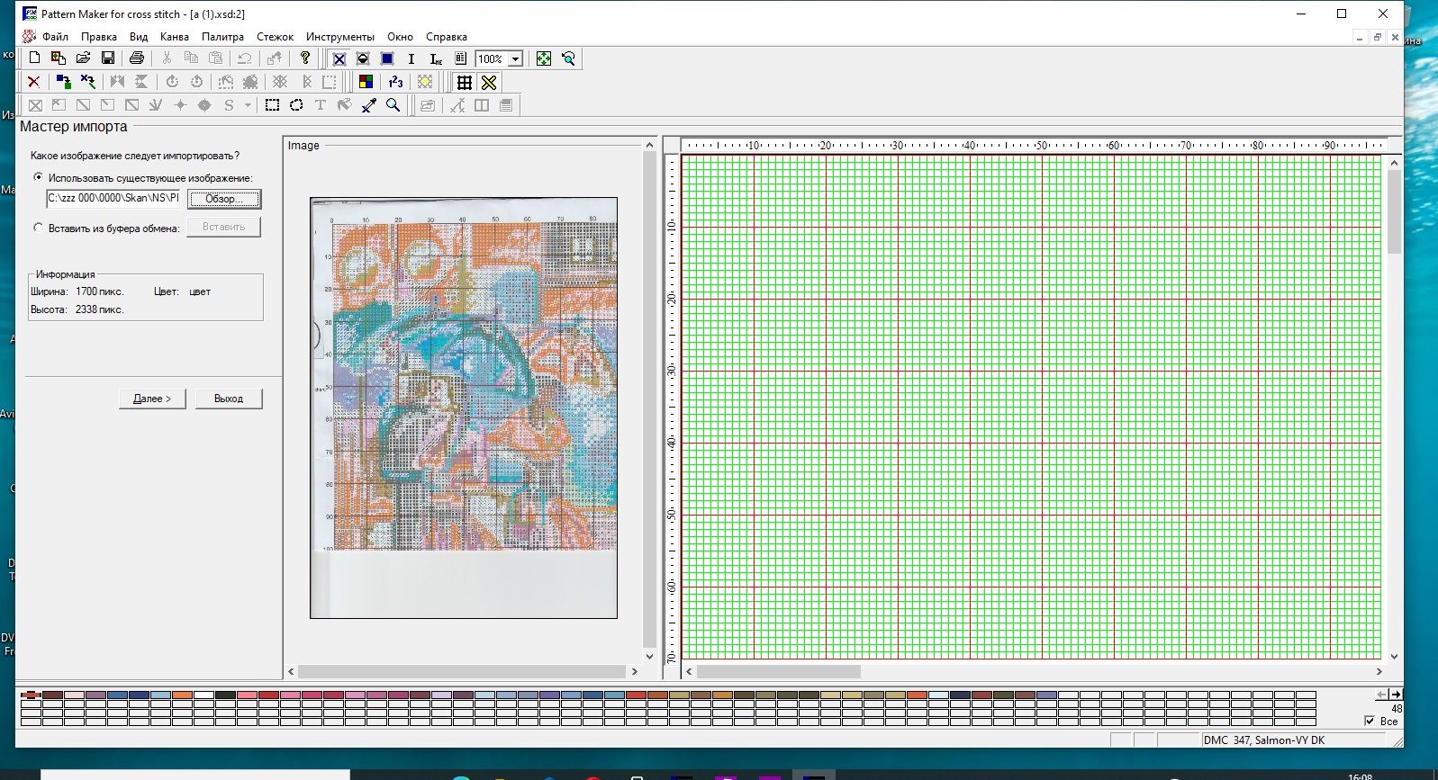Select the use existing image radio button

pos(38,177)
